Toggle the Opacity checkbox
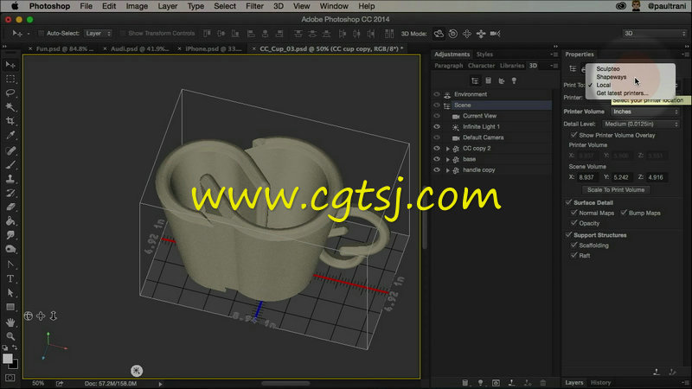 pos(573,223)
